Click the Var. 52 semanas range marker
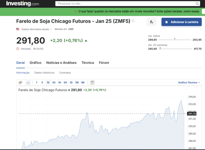The height and width of the screenshot is (150, 205). pos(160,48)
